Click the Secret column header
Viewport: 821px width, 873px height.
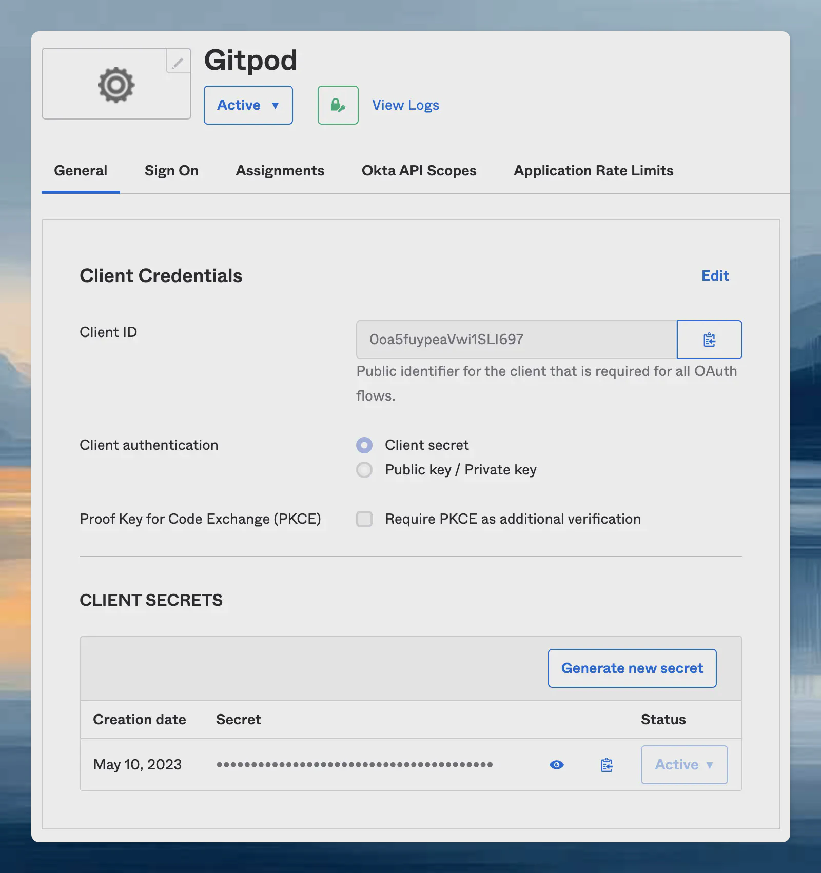pyautogui.click(x=239, y=720)
